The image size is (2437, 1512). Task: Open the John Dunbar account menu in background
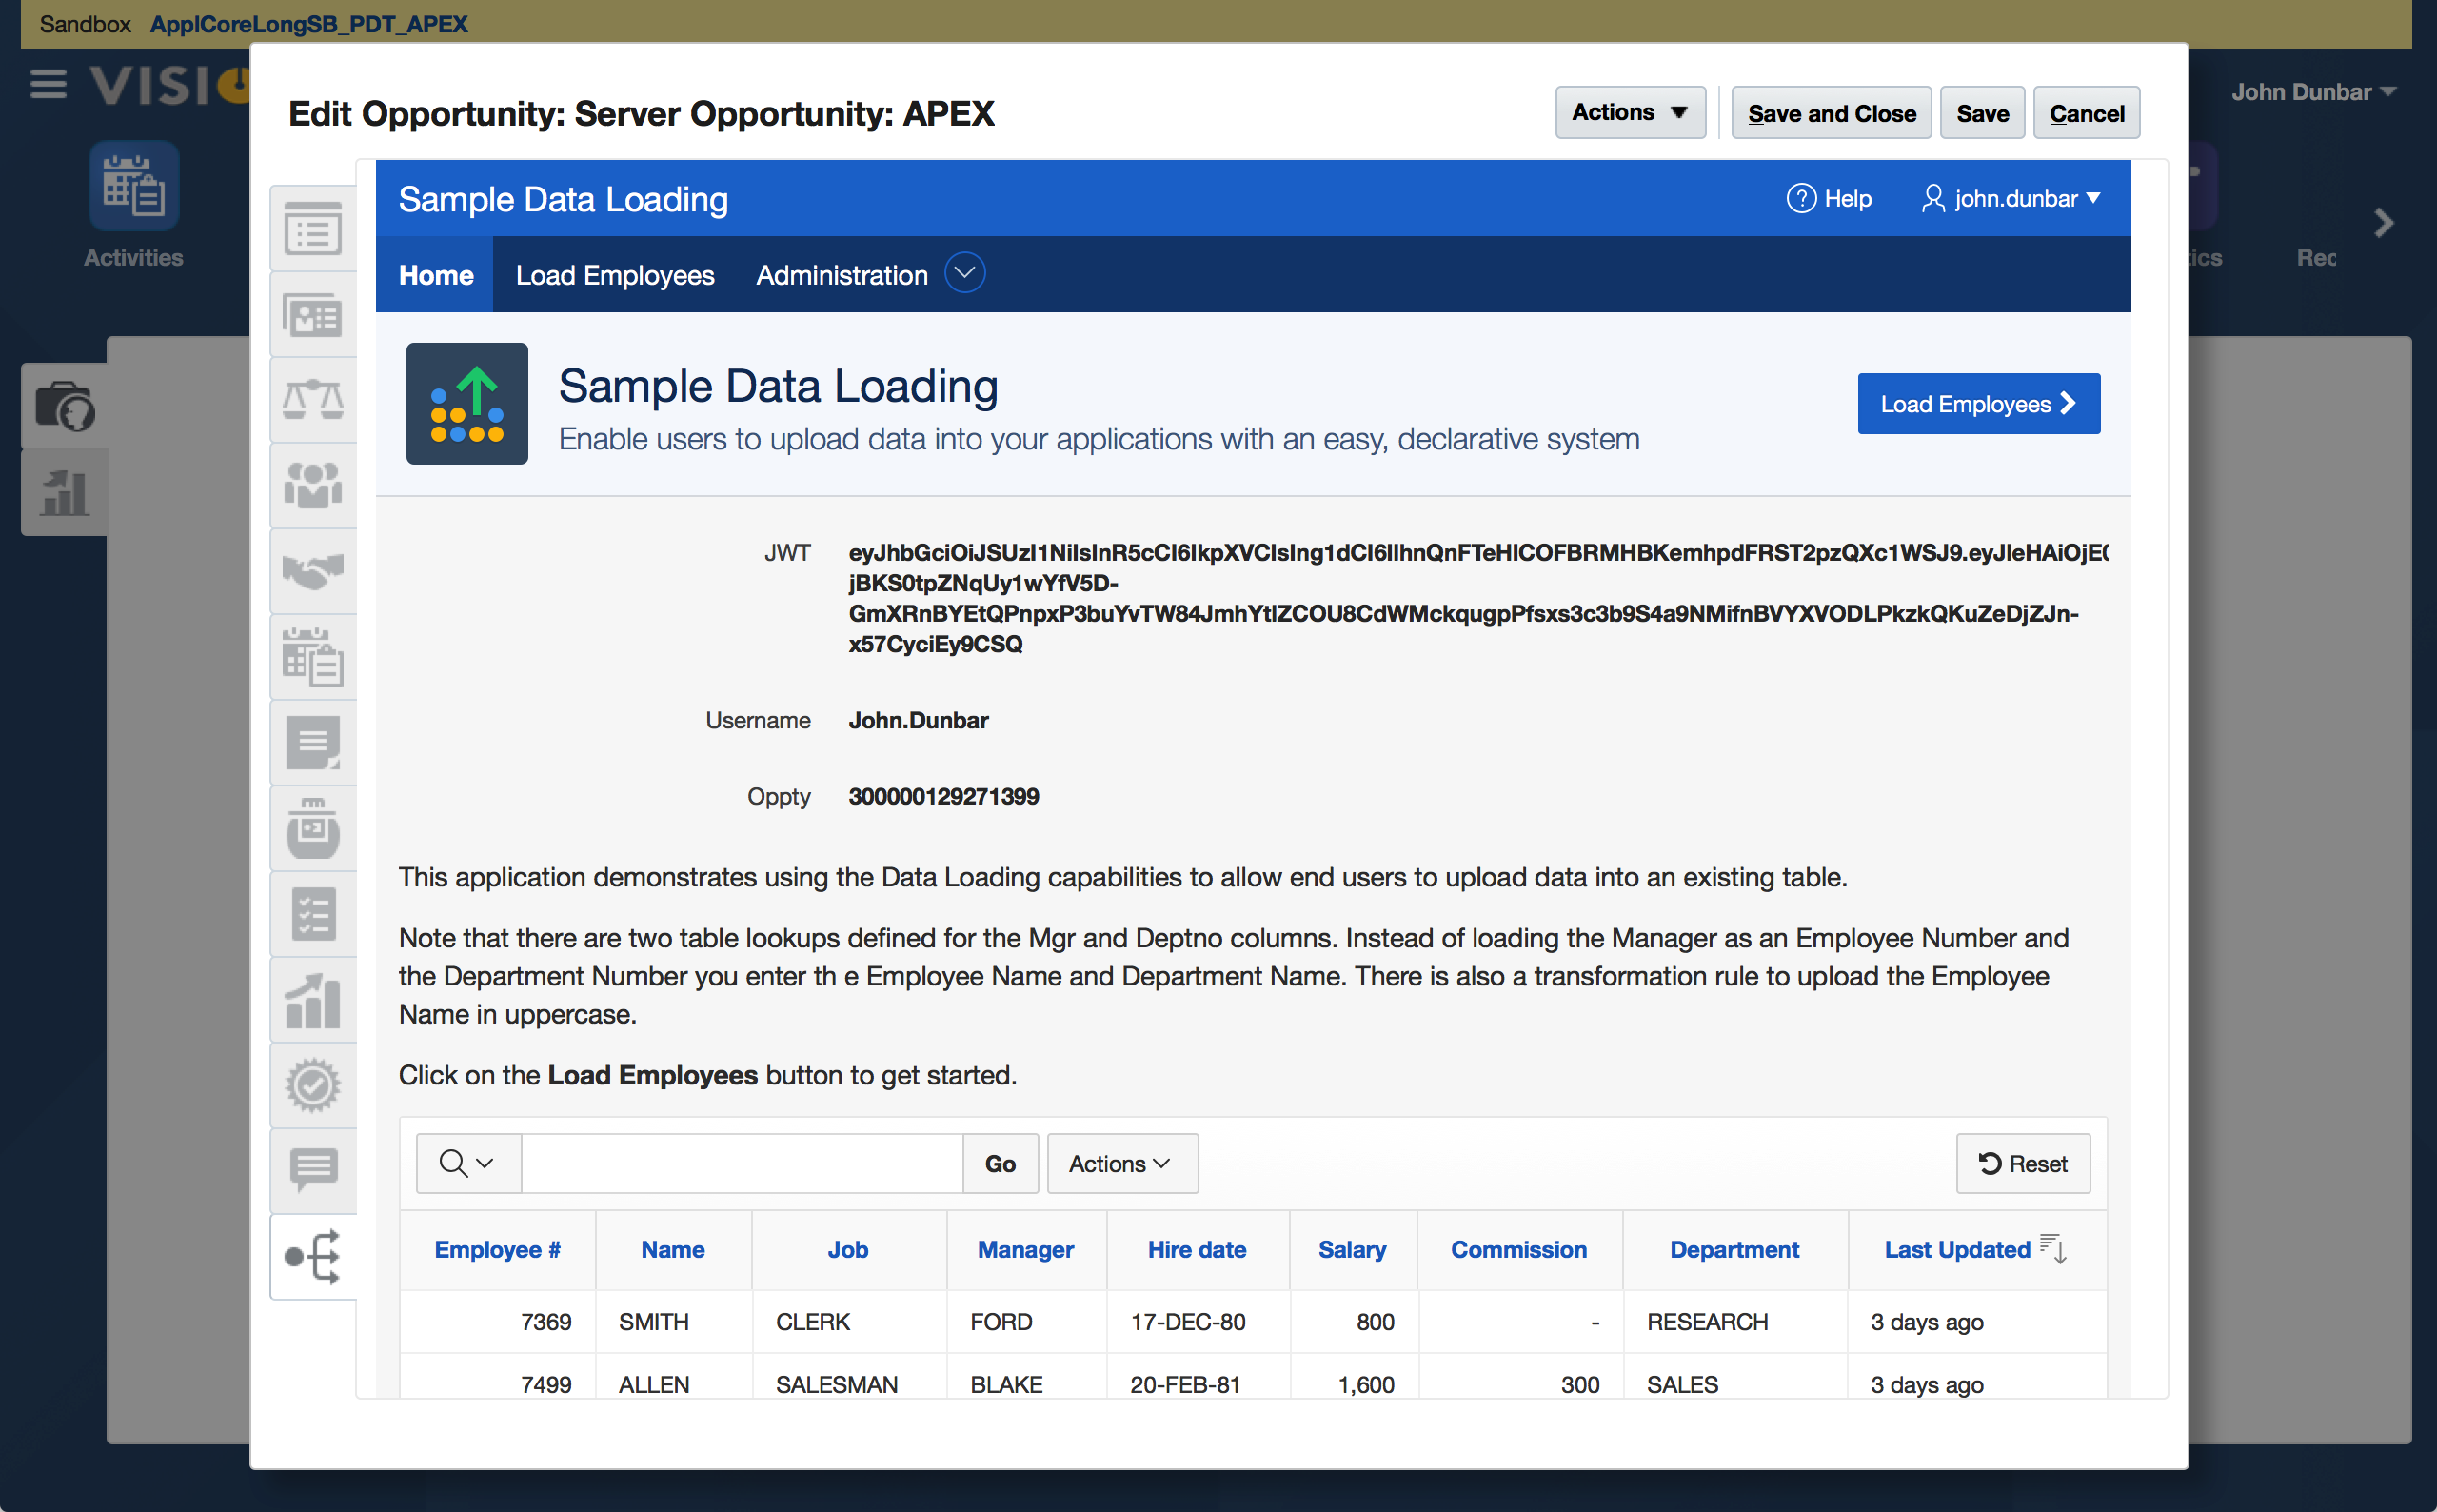click(2313, 92)
